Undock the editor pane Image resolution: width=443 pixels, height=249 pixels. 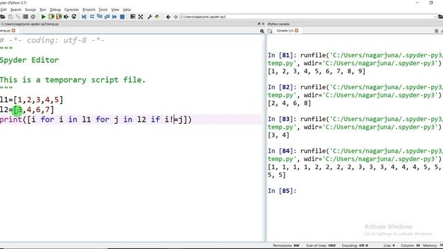[x=259, y=24]
